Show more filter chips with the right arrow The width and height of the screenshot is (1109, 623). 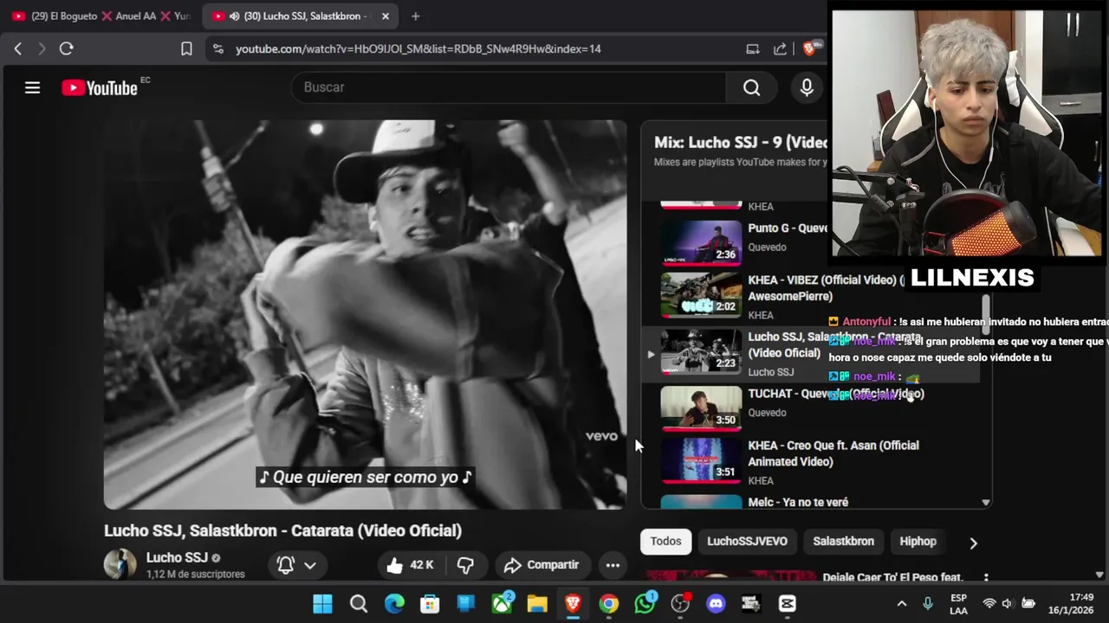pos(973,543)
